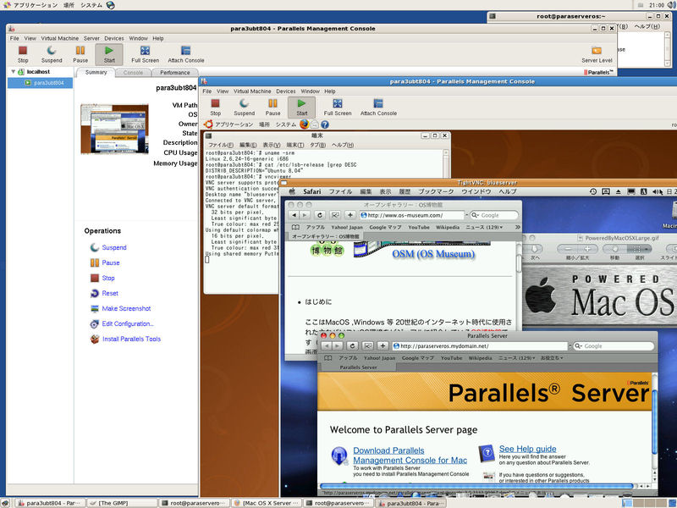This screenshot has width=677, height=508.
Task: Open 端末 menu in Ubuntu terminal window
Action: tap(294, 145)
